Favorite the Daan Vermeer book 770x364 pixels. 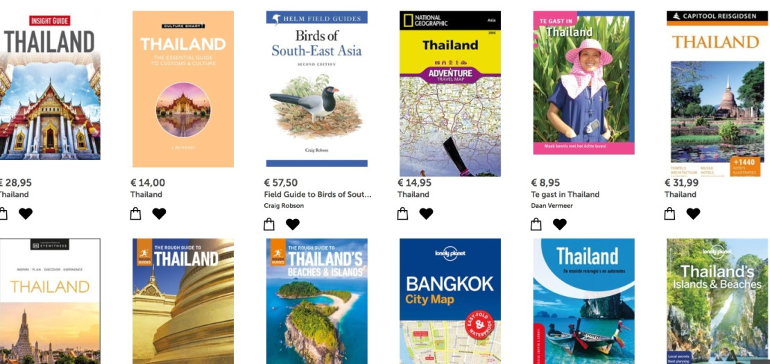point(560,224)
